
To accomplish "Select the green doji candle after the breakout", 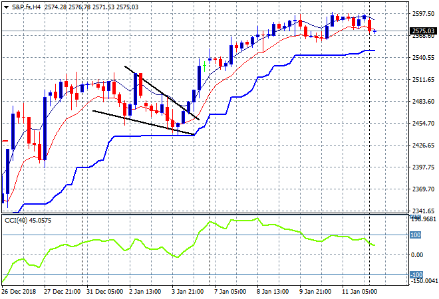I will pyautogui.click(x=205, y=66).
